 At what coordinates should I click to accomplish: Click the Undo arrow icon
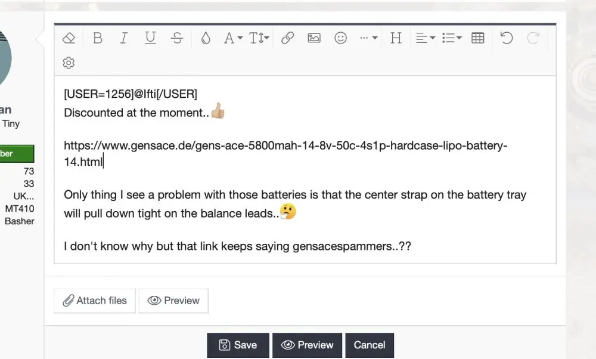point(506,38)
